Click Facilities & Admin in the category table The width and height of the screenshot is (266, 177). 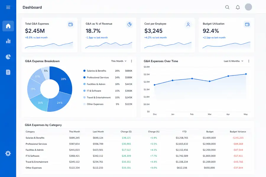(x=35, y=150)
